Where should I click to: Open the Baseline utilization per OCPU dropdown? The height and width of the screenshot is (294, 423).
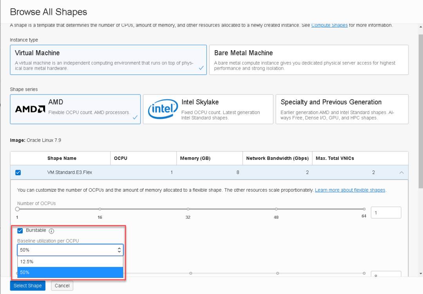click(x=70, y=250)
